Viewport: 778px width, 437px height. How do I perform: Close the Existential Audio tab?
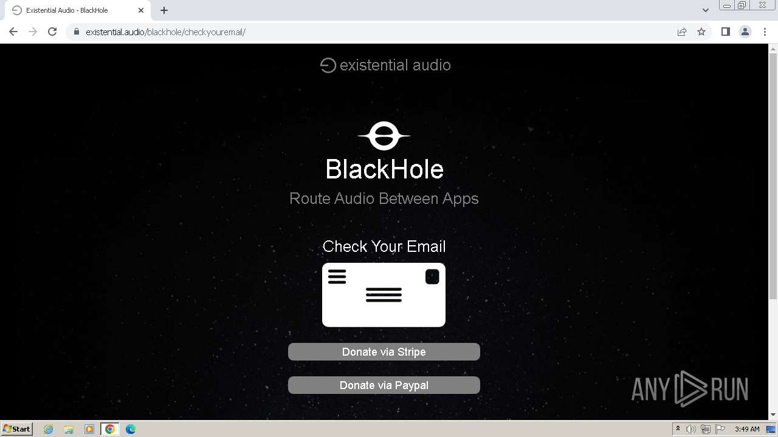(141, 10)
